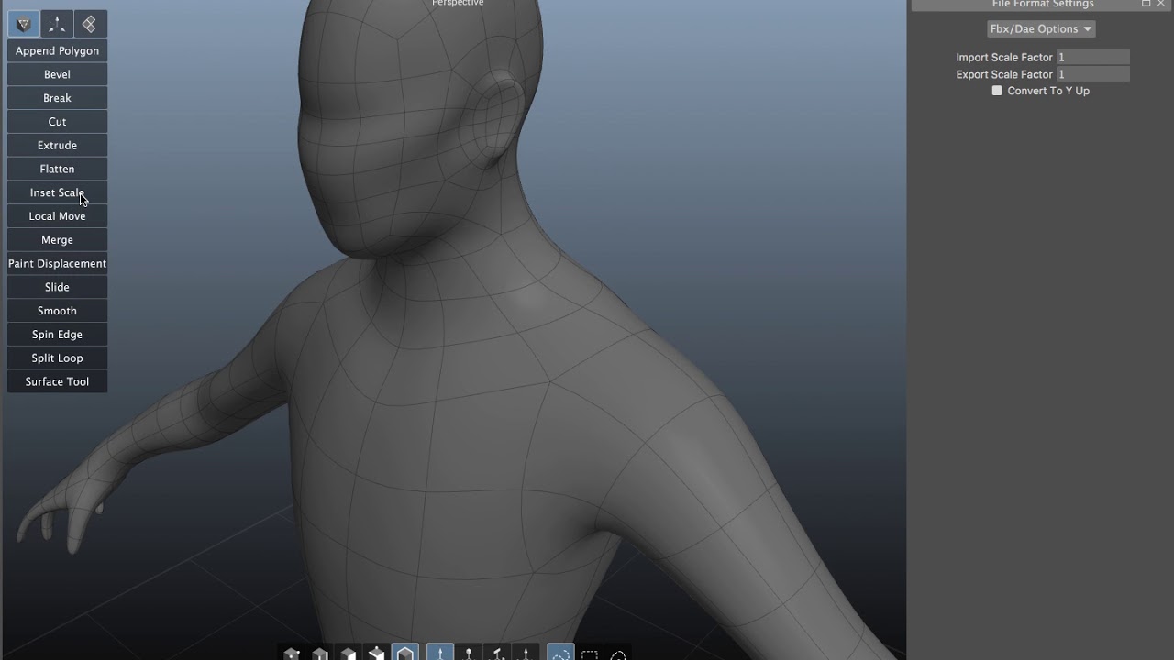Click the Append Polygon tool button
The image size is (1174, 660).
(57, 50)
